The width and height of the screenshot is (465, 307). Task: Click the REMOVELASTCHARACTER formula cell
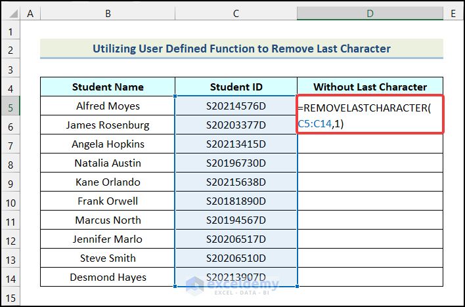pyautogui.click(x=370, y=114)
